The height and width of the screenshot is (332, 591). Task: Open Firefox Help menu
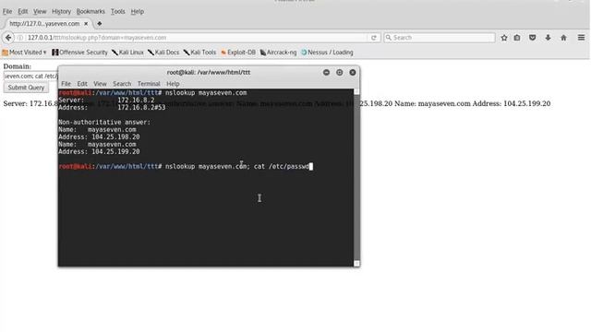(138, 12)
